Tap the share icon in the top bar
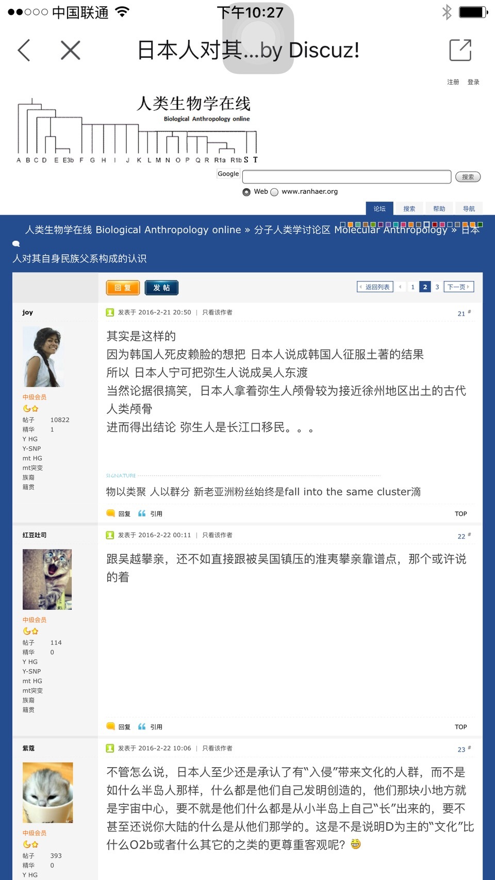 pyautogui.click(x=460, y=50)
